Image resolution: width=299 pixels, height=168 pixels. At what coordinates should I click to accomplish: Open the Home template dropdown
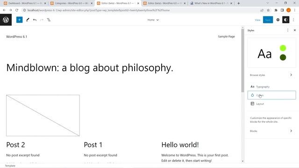[x=153, y=20]
